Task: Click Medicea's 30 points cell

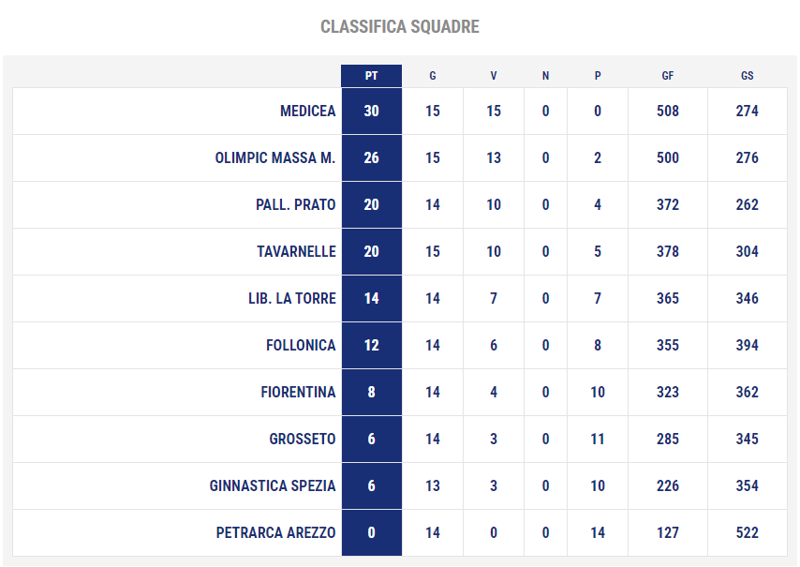Action: coord(371,111)
